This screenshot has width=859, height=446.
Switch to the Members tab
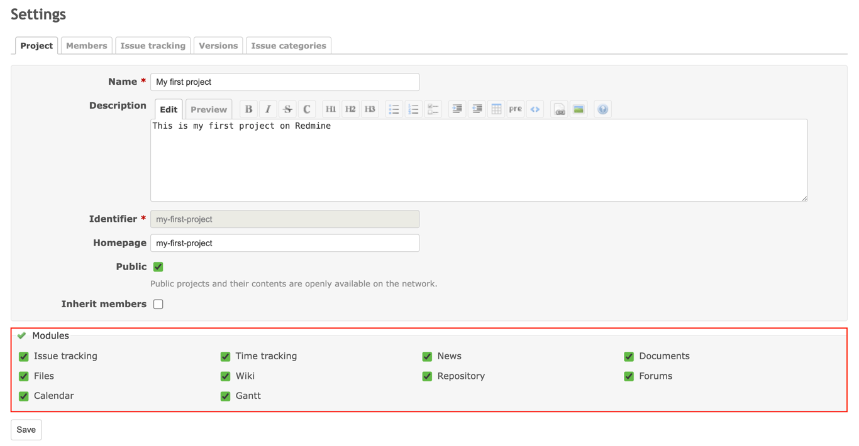[x=86, y=45]
